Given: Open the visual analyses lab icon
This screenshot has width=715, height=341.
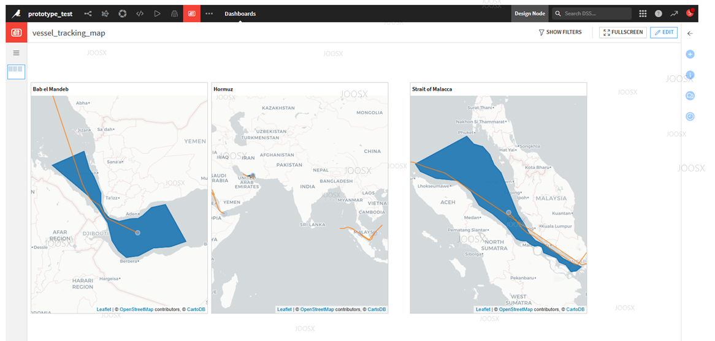Looking at the screenshot, I should point(105,13).
